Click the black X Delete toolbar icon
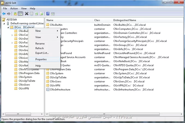The width and height of the screenshot is (185, 123). point(27,14)
